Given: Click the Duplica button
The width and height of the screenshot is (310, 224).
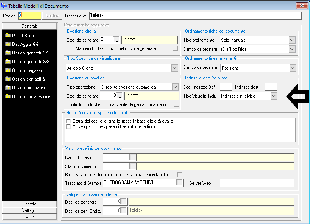Looking at the screenshot, I should tap(52, 16).
